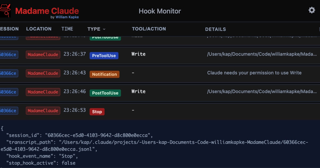Select the red Stop type badge
The height and width of the screenshot is (168, 320).
pos(97,112)
